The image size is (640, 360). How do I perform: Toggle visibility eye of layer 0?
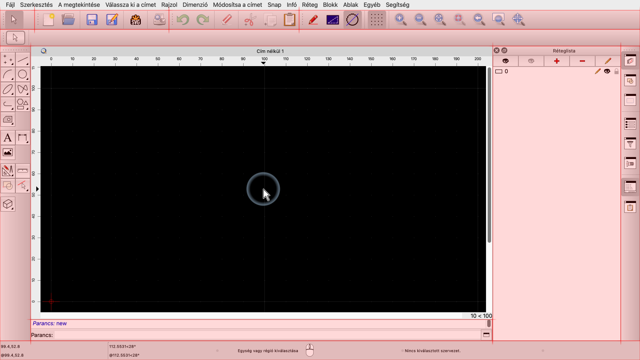coord(607,71)
